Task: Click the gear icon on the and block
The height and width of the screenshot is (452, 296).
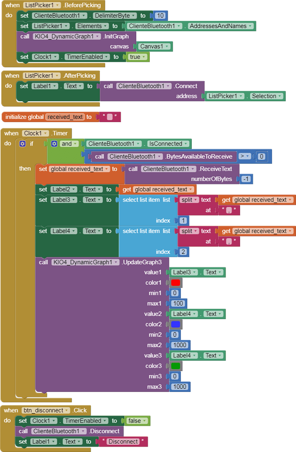Action: coord(54,144)
